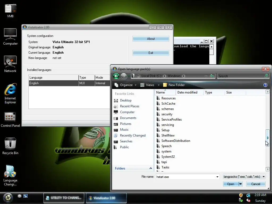Open the langpacks file type dropdown
The height and width of the screenshot is (204, 272).
point(244,177)
